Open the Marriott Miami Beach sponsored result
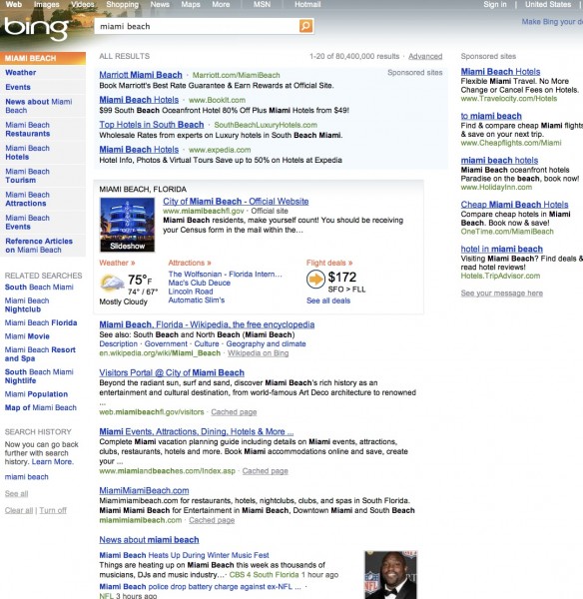 pyautogui.click(x=141, y=75)
